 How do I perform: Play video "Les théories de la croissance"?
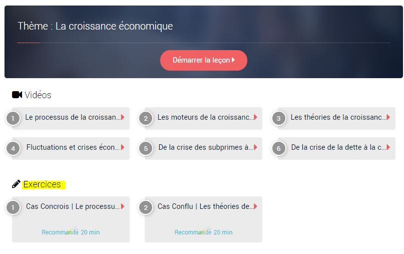pos(338,117)
